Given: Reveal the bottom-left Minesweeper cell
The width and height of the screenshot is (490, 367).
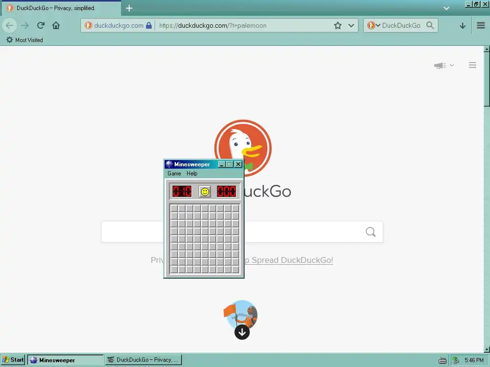Looking at the screenshot, I should coord(174,270).
